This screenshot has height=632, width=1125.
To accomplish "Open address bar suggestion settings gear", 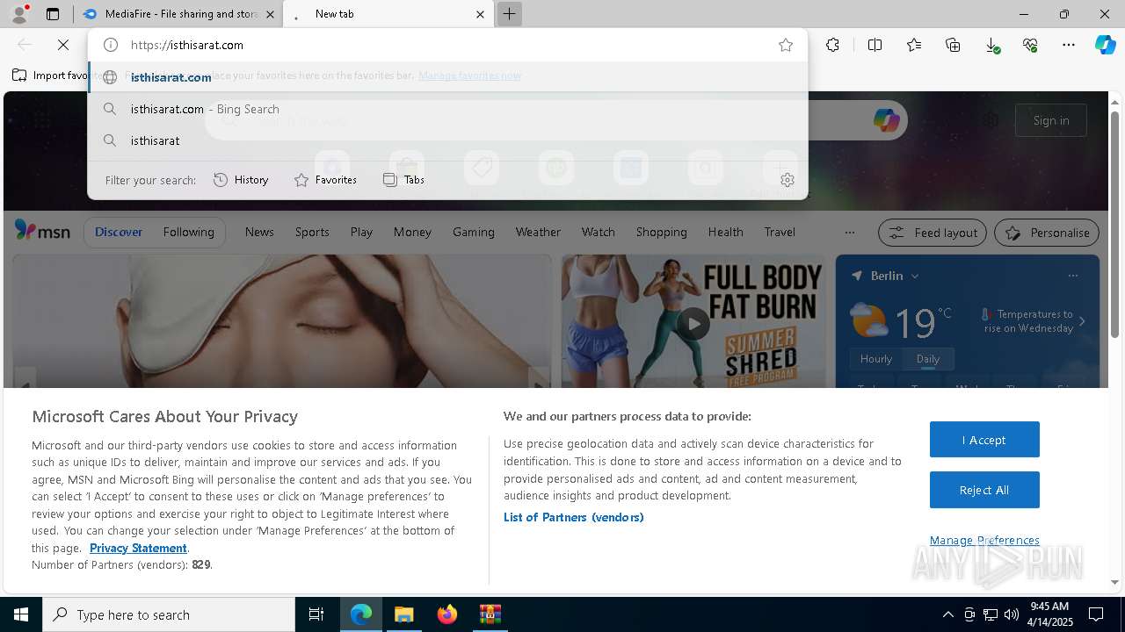I will pos(787,180).
